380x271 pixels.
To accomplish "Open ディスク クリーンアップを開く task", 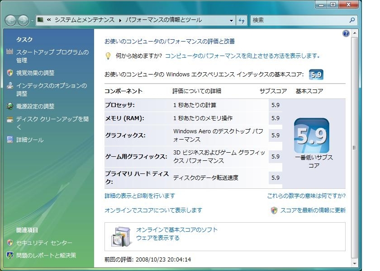I will click(x=52, y=123).
